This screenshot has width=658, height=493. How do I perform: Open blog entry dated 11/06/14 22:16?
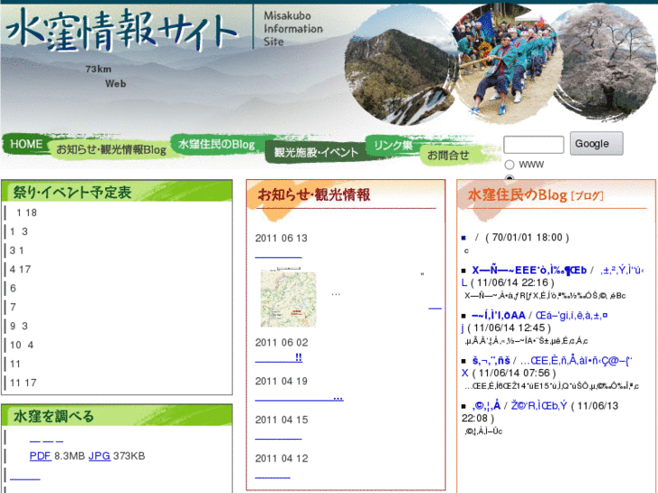(529, 270)
